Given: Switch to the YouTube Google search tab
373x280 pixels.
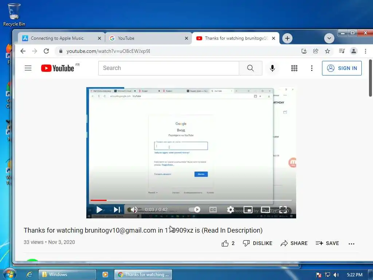Looking at the screenshot, I should [x=149, y=38].
